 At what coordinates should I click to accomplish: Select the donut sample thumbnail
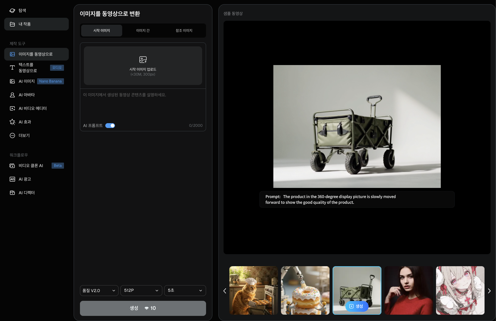[x=305, y=291]
